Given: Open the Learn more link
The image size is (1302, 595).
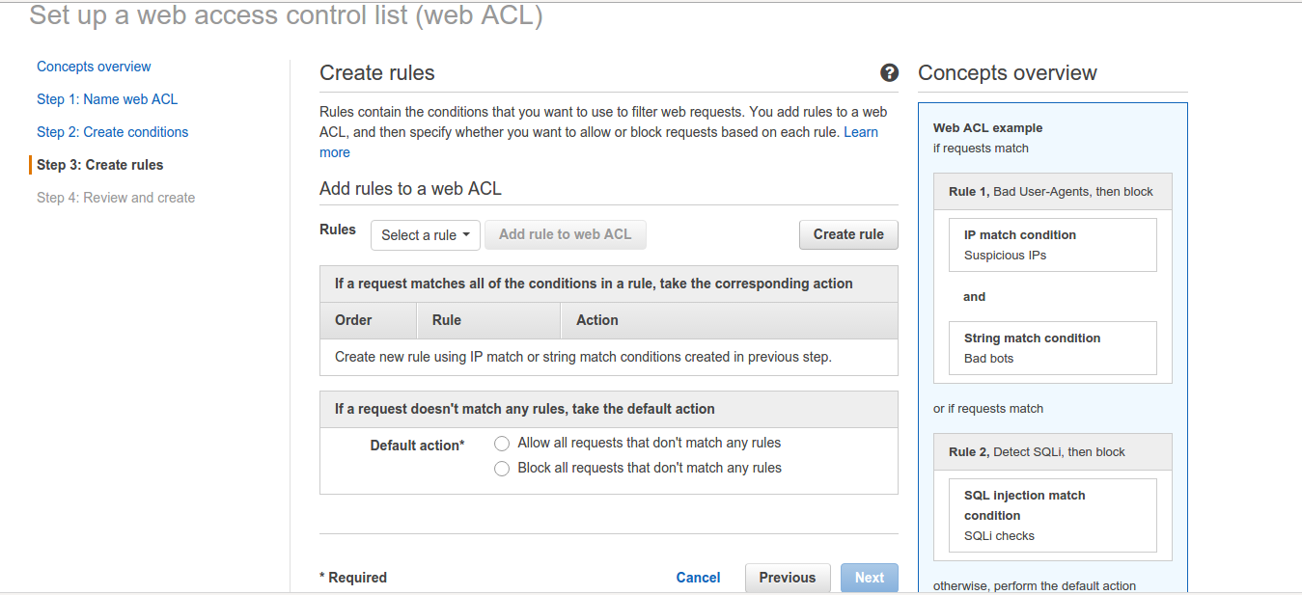Looking at the screenshot, I should 860,132.
